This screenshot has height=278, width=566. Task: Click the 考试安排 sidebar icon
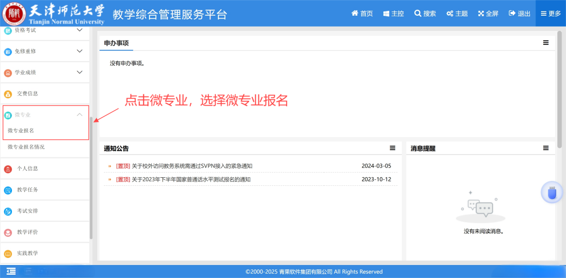point(8,211)
